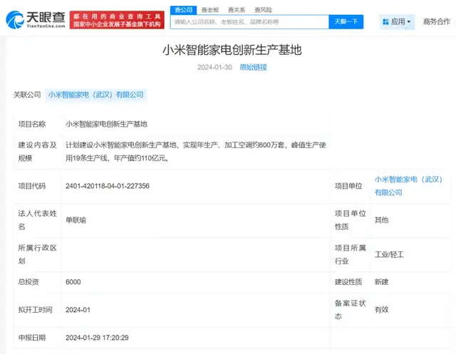
Task: Open the 原始链接 link
Action: point(254,67)
